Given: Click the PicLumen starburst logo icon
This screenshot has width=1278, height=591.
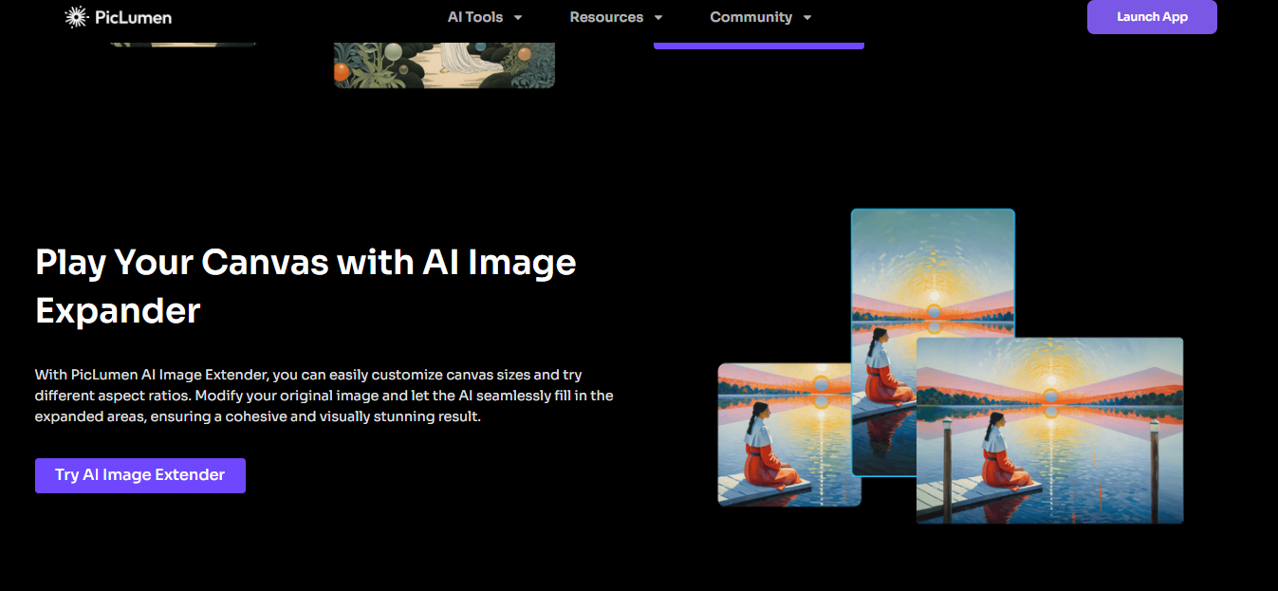Looking at the screenshot, I should click(x=76, y=17).
